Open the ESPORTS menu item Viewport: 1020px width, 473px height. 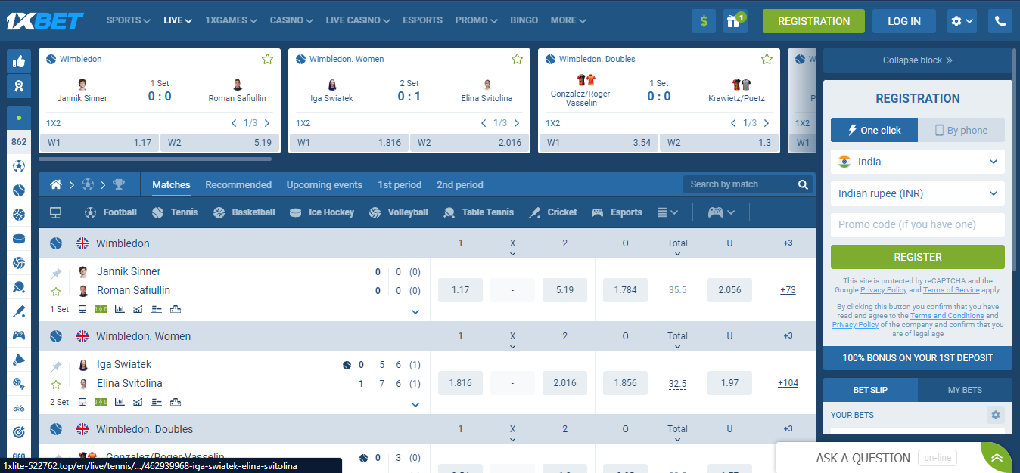pyautogui.click(x=422, y=20)
